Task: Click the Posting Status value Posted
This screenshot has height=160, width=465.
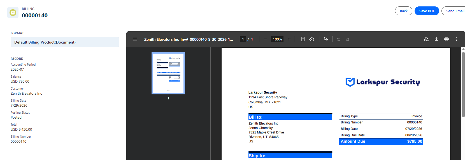Action: 16,118
